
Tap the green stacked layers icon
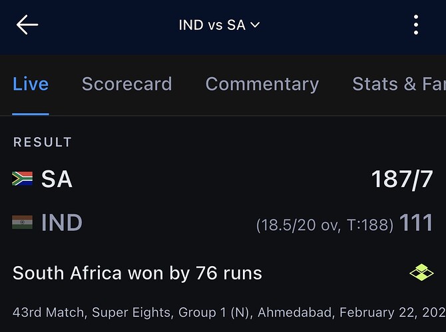421,273
